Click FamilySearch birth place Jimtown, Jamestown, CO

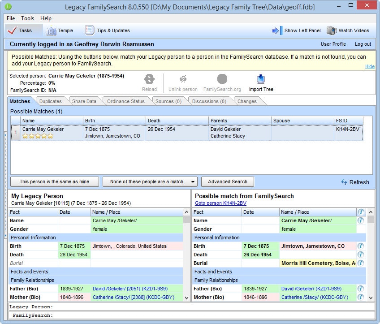point(318,246)
